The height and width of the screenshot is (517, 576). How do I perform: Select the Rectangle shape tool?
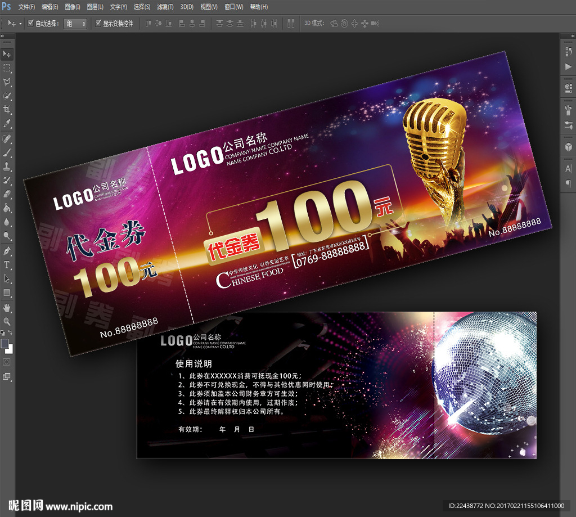point(7,293)
